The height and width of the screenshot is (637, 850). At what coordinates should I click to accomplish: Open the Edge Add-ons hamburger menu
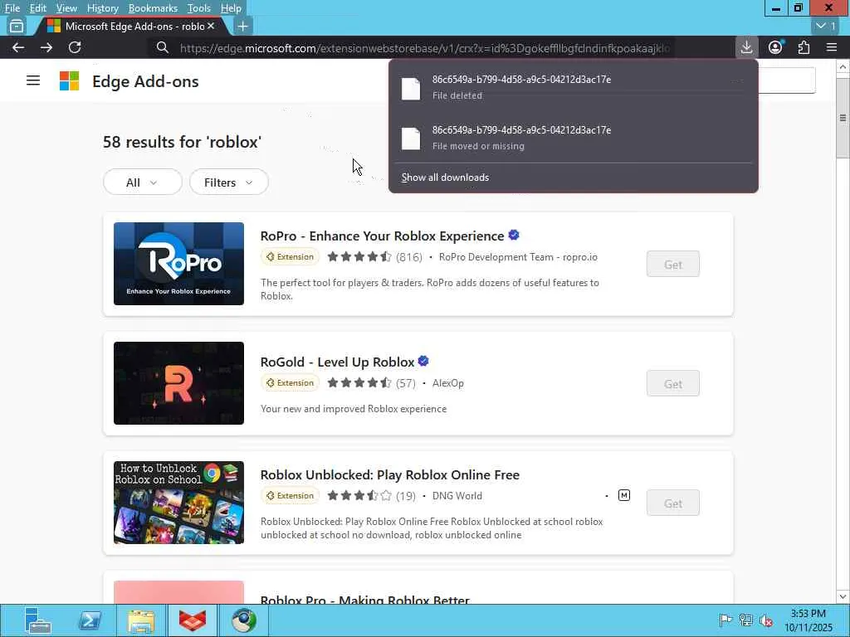click(x=33, y=80)
